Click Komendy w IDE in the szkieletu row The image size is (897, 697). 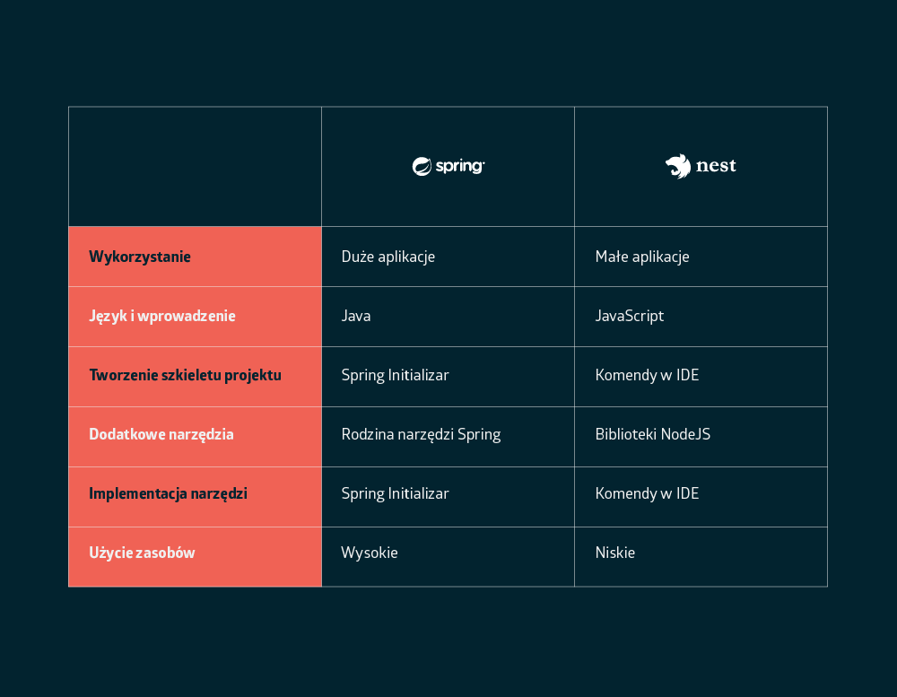pos(647,375)
